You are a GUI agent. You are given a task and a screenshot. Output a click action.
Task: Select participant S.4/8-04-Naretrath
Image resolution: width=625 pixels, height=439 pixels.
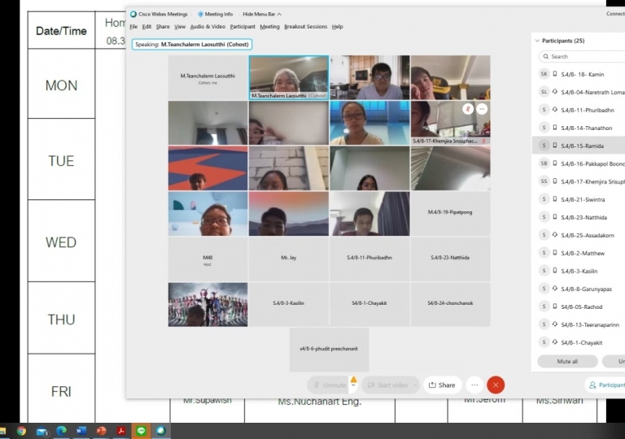point(579,92)
